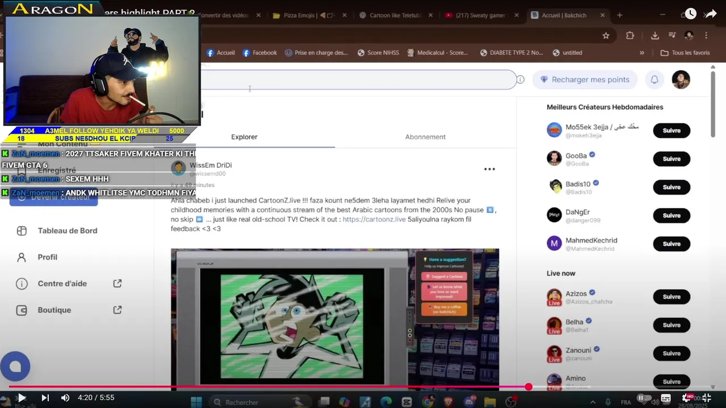Open Chrome profile avatar

[689, 35]
